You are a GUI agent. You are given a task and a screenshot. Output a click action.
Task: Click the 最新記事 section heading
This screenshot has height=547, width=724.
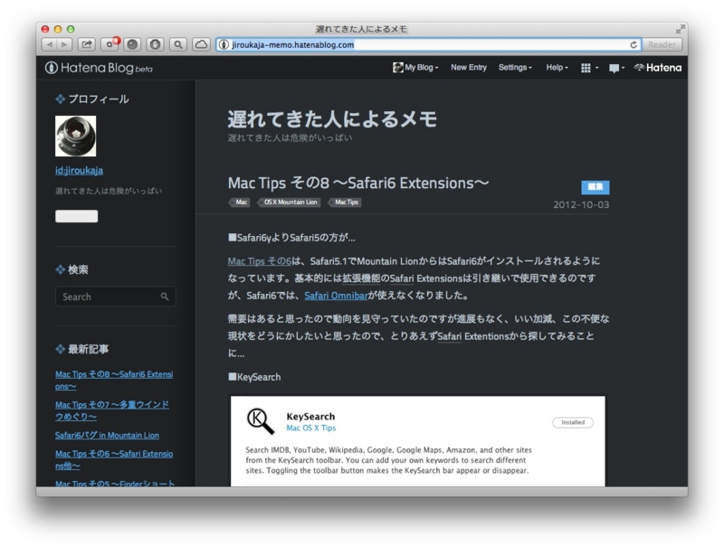click(81, 349)
